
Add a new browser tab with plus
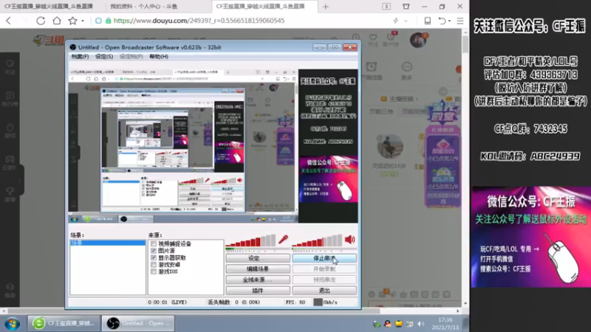[x=326, y=7]
